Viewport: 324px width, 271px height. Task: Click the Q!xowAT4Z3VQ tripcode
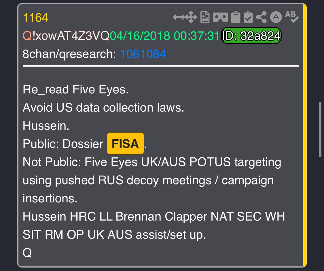click(66, 35)
